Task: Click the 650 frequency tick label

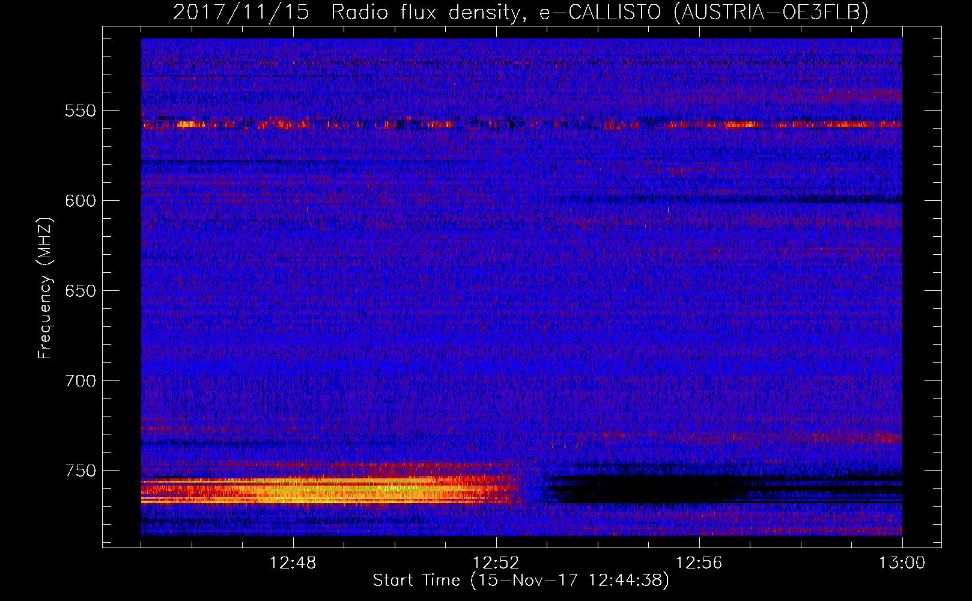Action: click(x=80, y=291)
